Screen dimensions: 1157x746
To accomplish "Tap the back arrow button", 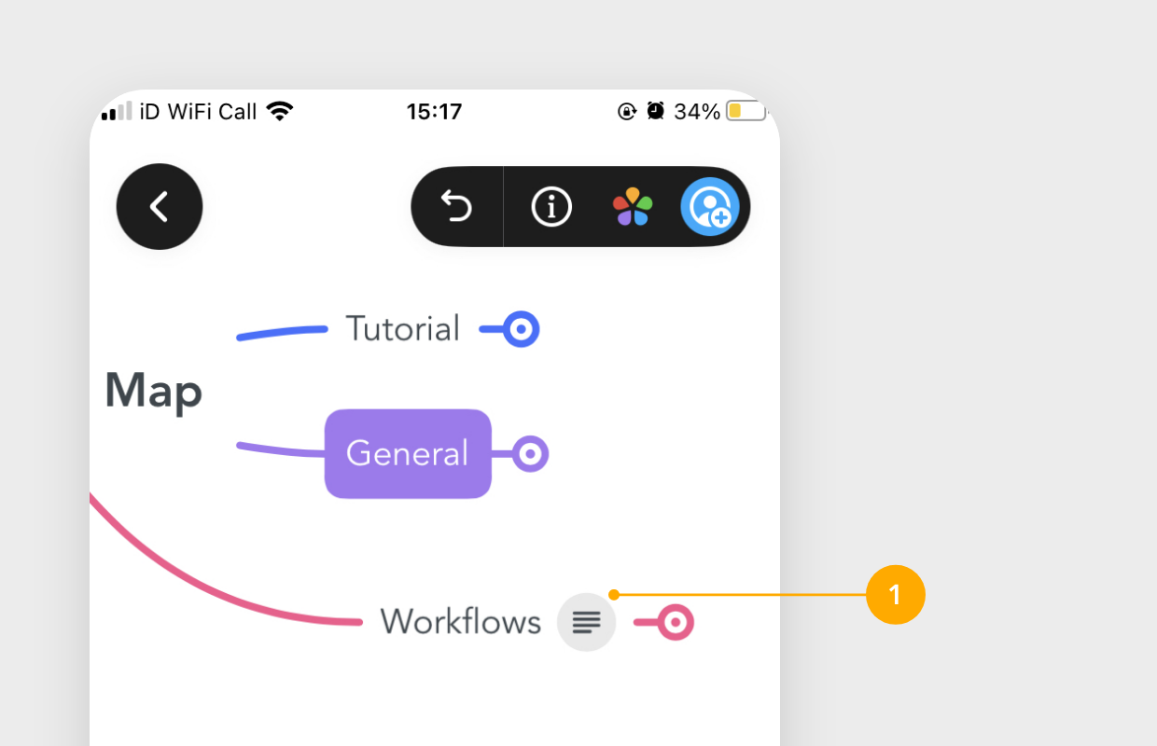I will pyautogui.click(x=160, y=206).
